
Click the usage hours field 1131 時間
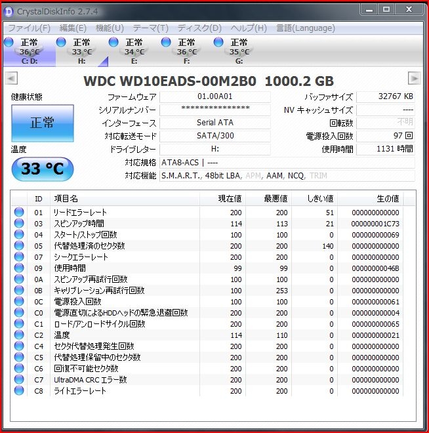click(x=386, y=149)
